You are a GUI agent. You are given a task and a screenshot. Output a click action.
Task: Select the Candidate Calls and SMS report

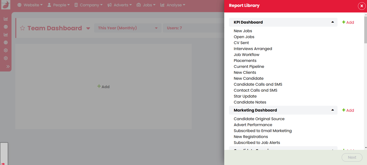(258, 84)
